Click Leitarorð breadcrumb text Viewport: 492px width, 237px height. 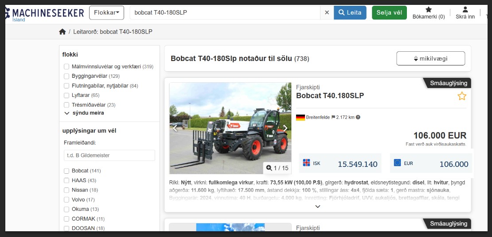pyautogui.click(x=113, y=32)
